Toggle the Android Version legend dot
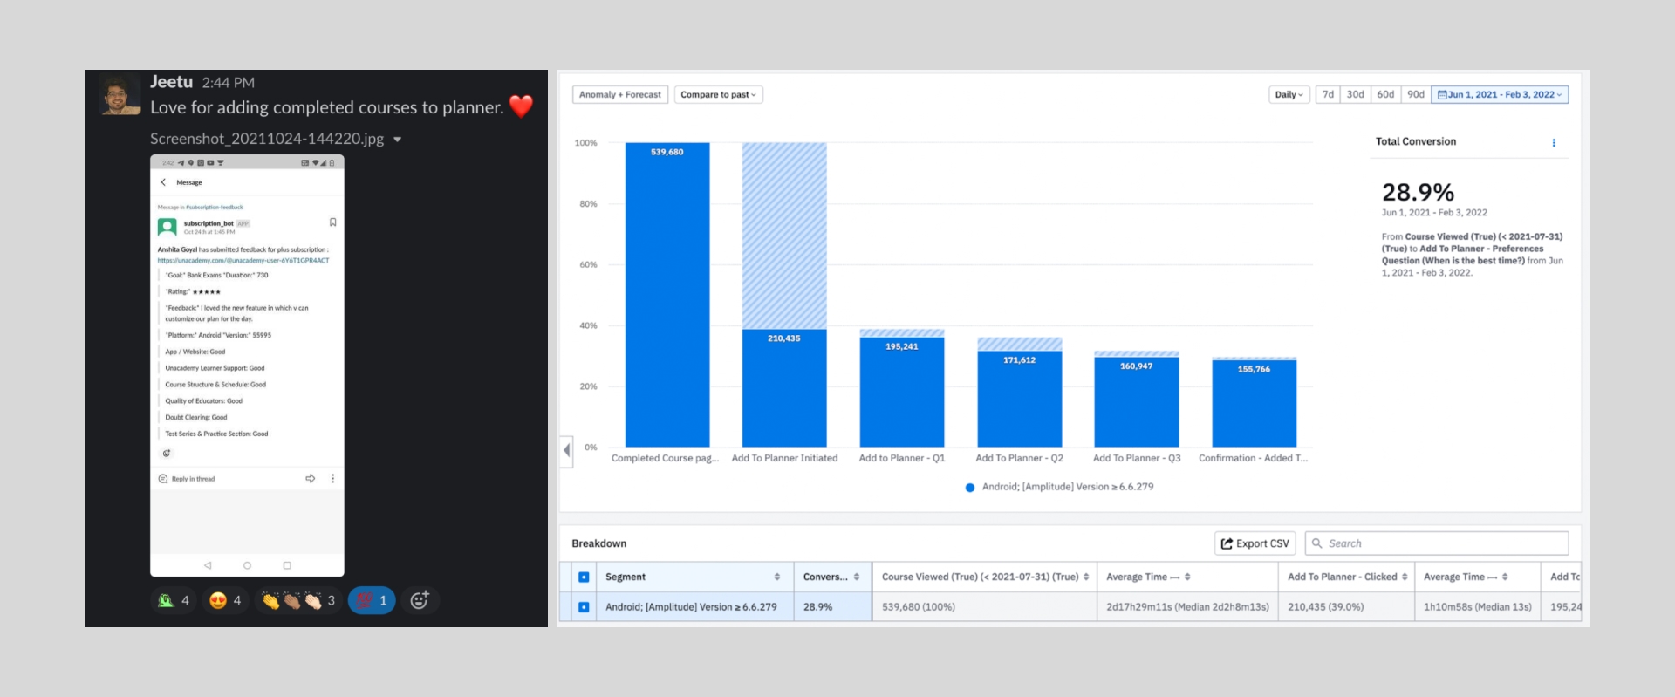This screenshot has height=697, width=1675. (x=969, y=488)
